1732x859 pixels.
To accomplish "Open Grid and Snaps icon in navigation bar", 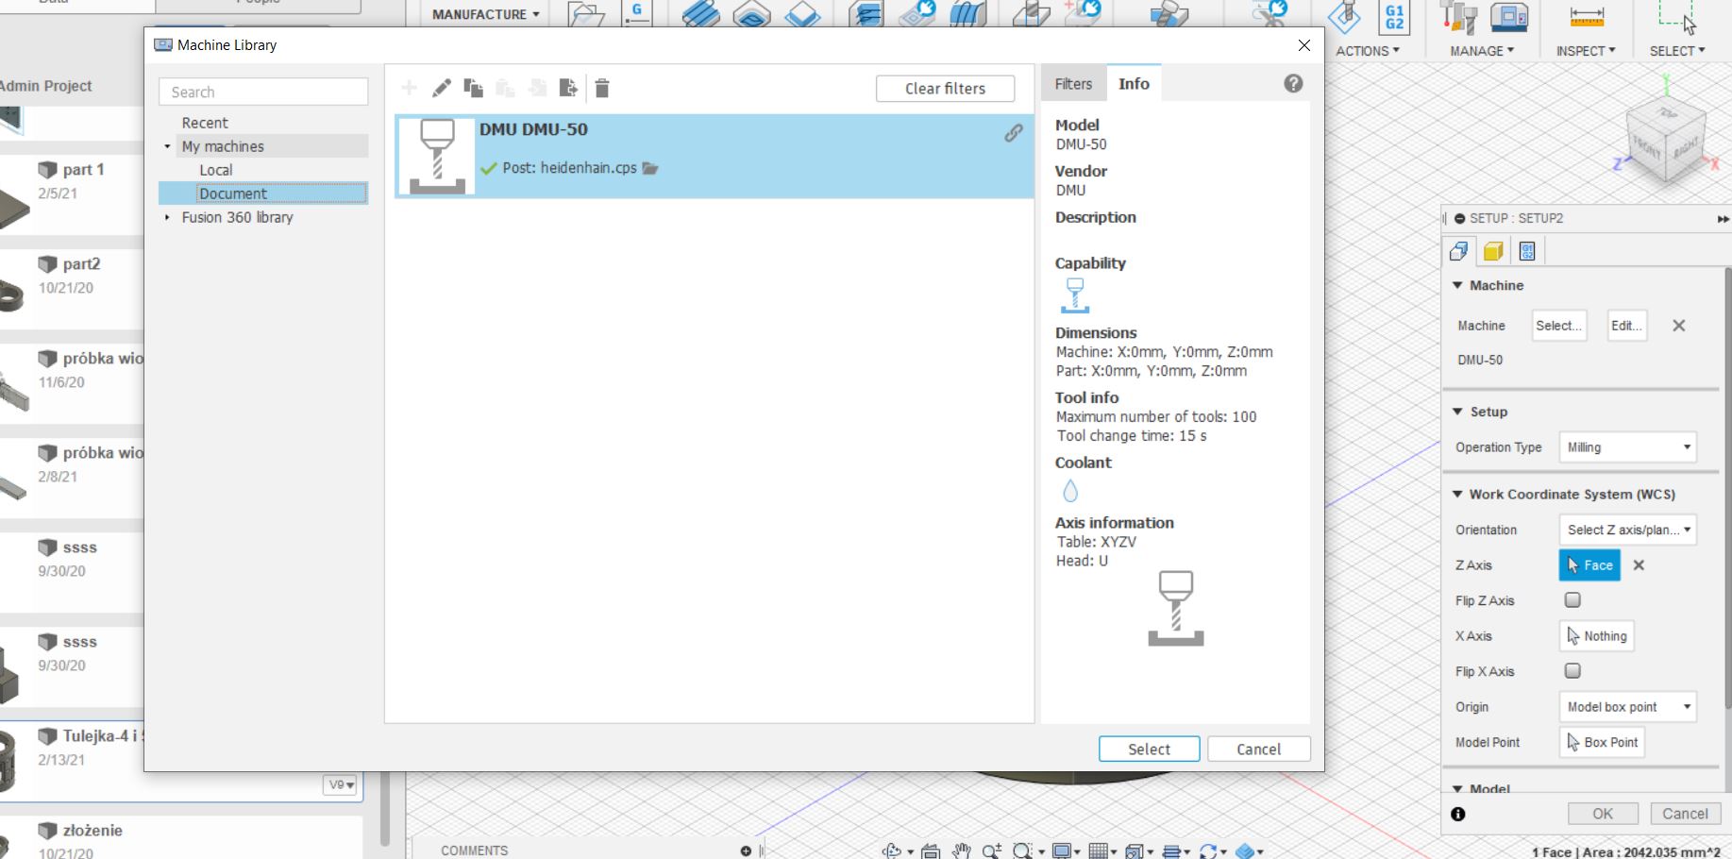I will [1098, 851].
